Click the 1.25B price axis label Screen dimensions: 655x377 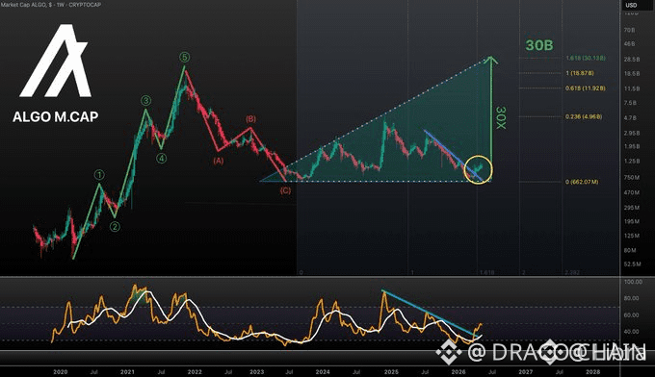[x=632, y=162]
